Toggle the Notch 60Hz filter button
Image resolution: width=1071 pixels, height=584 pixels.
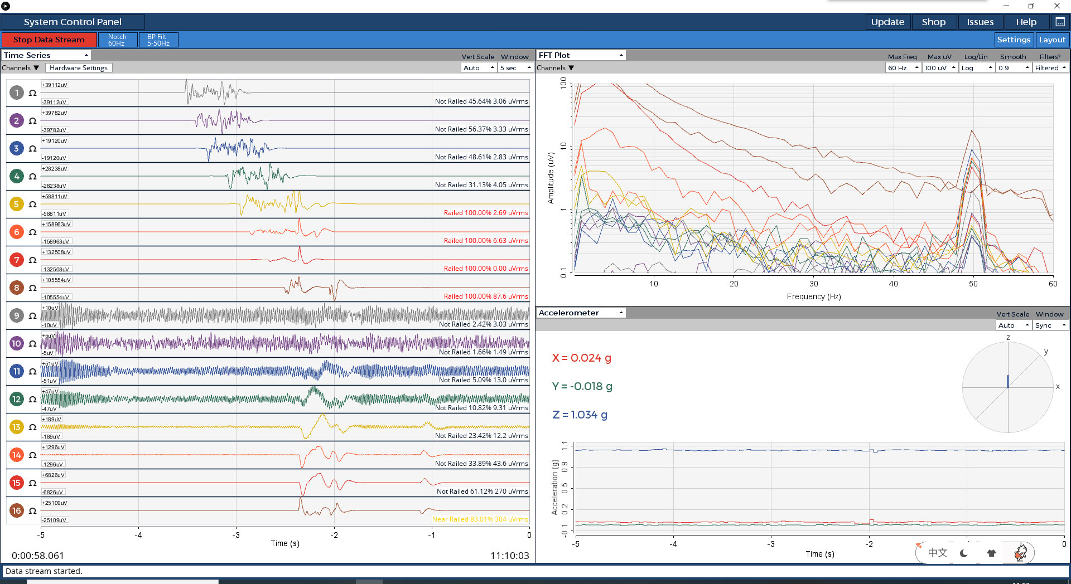click(117, 40)
